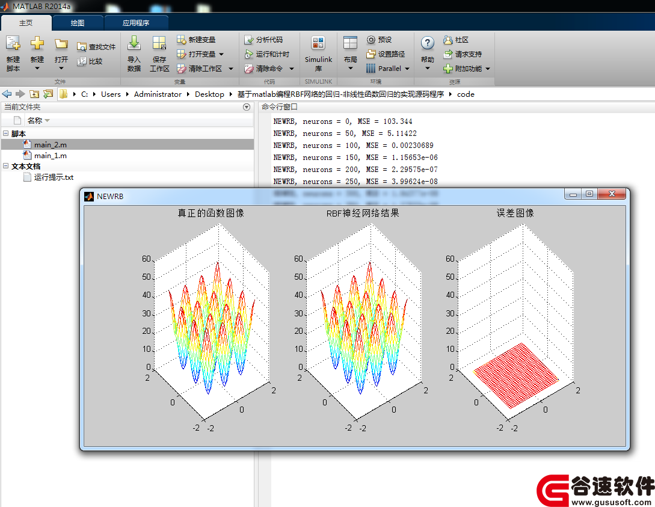Click the Help (帮助) question mark icon

(427, 43)
